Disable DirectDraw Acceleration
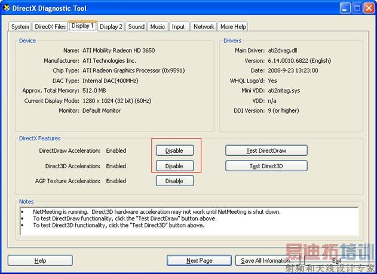Viewport: 377px width, 274px height. pyautogui.click(x=174, y=150)
